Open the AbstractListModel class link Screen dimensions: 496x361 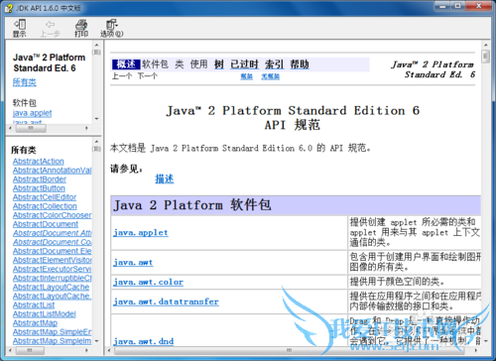45,313
